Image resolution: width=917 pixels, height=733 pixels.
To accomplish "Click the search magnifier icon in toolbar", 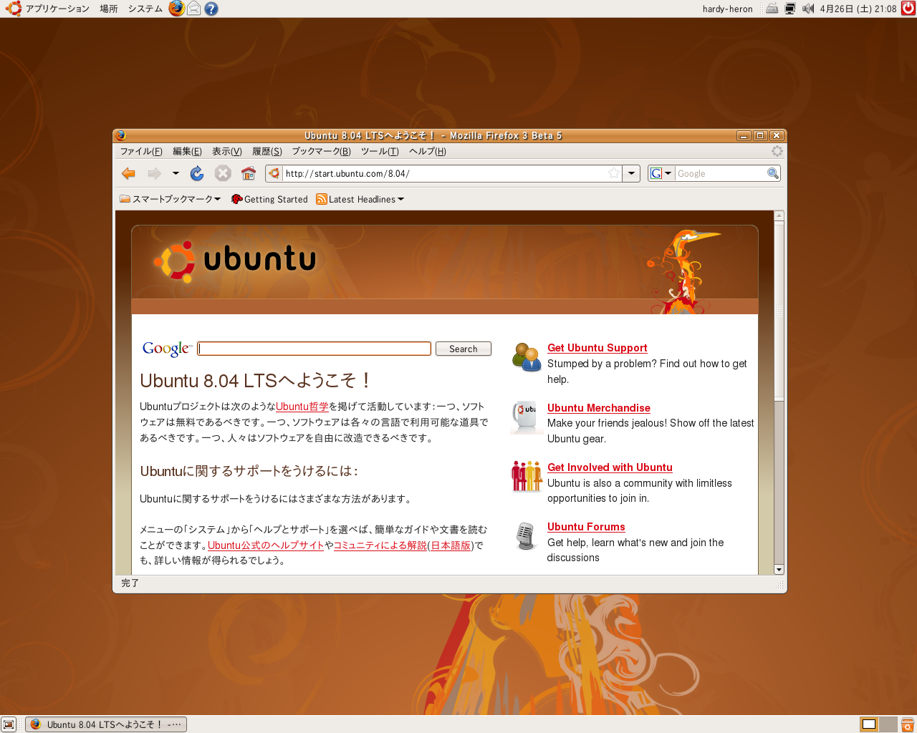I will [x=773, y=173].
